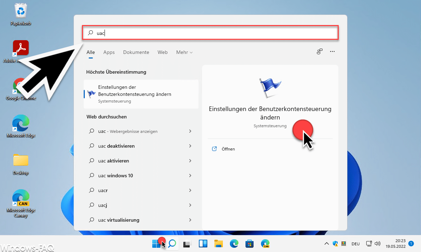Select the Alle search filter tab

(91, 52)
